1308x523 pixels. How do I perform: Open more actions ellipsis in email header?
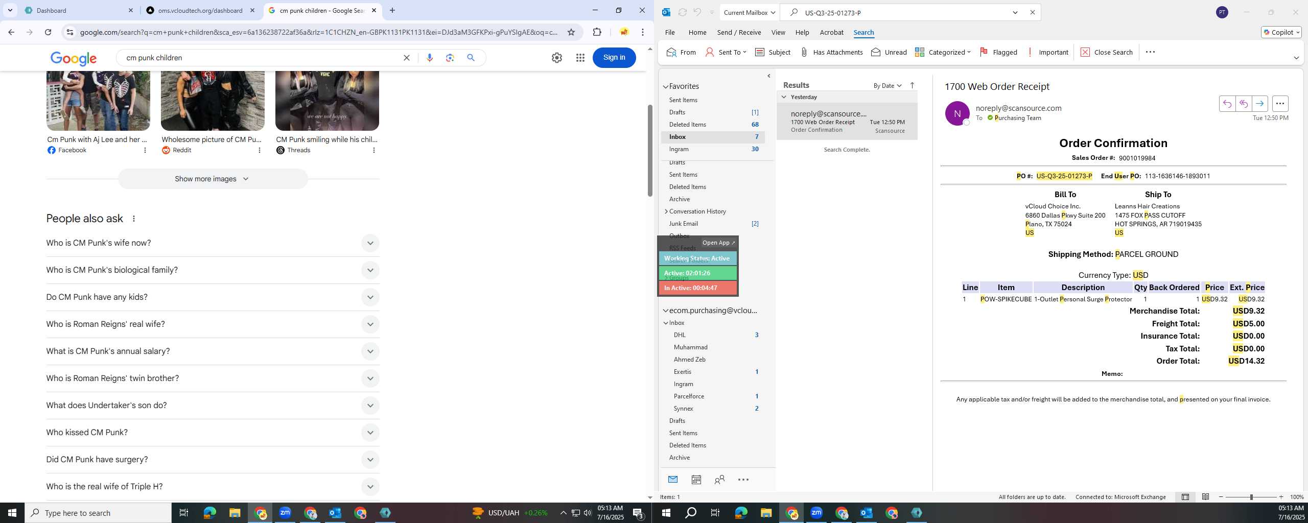pyautogui.click(x=1280, y=104)
